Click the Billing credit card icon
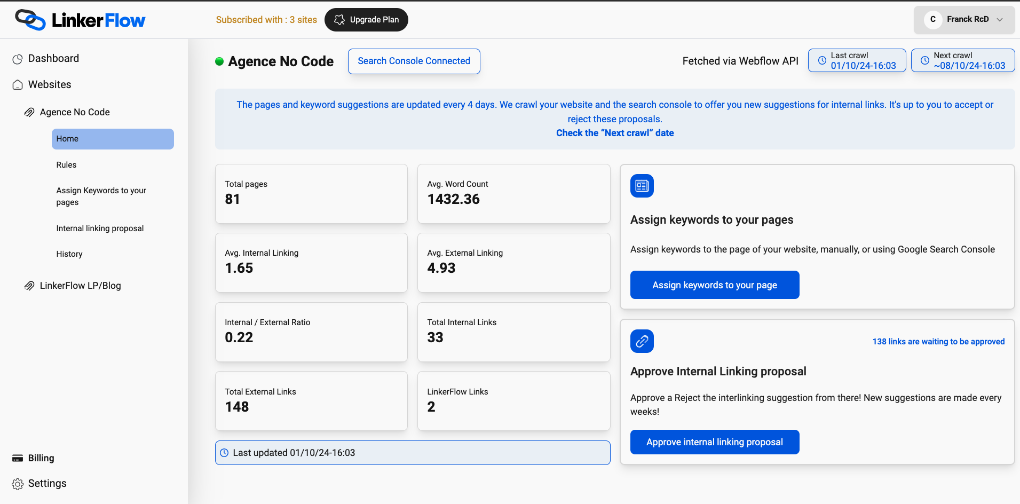Viewport: 1020px width, 504px height. (18, 458)
